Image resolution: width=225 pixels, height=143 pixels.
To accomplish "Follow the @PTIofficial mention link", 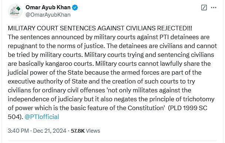I will [42, 117].
